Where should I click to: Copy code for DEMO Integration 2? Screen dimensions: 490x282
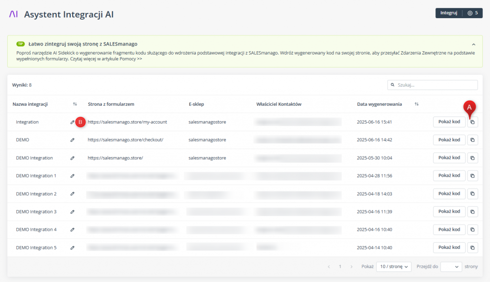point(472,194)
